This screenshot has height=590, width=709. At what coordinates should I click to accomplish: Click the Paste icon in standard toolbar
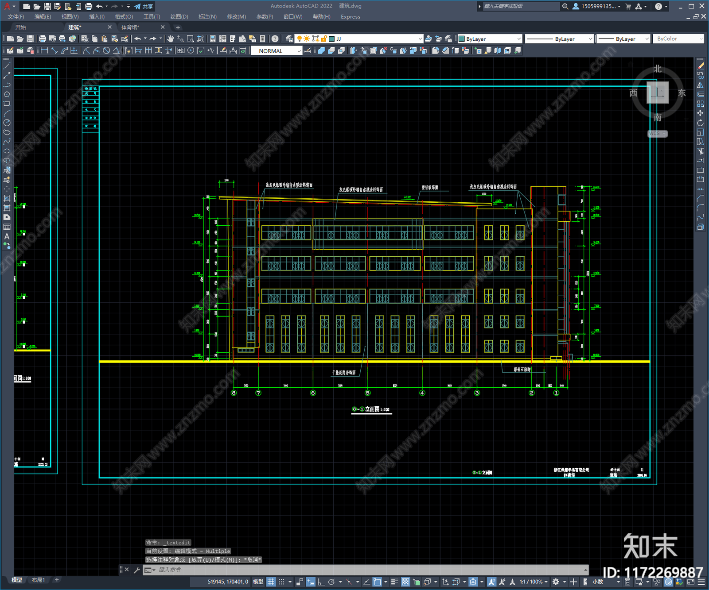tap(105, 39)
